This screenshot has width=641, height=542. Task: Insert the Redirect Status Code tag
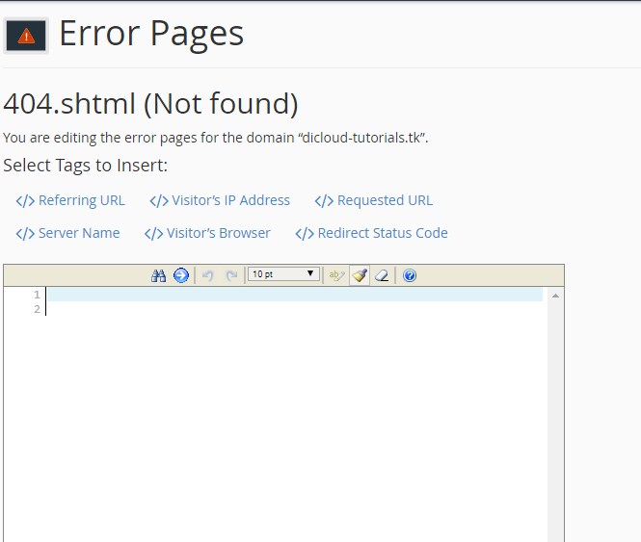coord(382,233)
